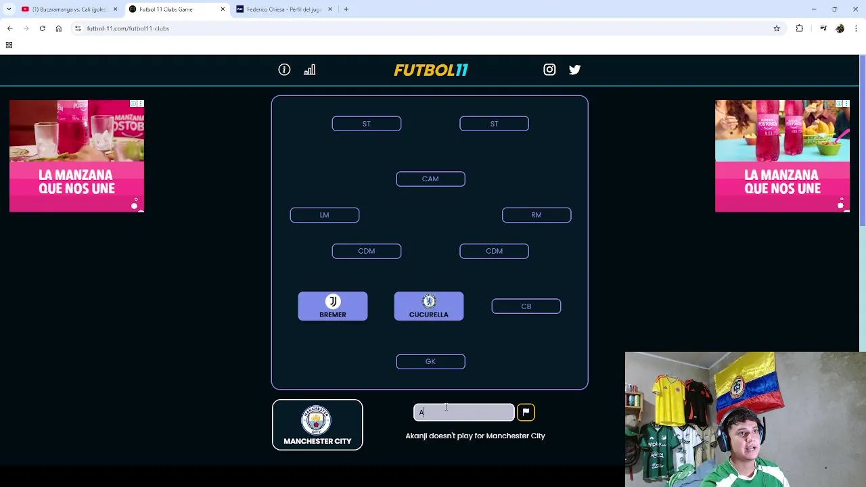Viewport: 866px width, 487px height.
Task: Close the Bucaramanga vs. Cali tab
Action: coord(115,9)
